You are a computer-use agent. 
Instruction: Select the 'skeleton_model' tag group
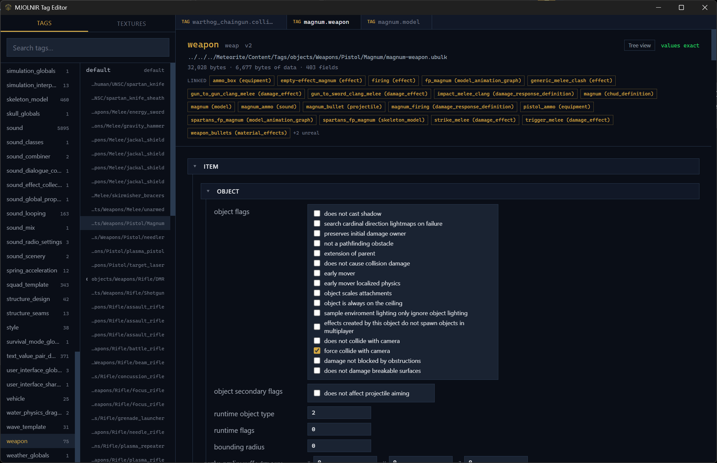pos(38,99)
